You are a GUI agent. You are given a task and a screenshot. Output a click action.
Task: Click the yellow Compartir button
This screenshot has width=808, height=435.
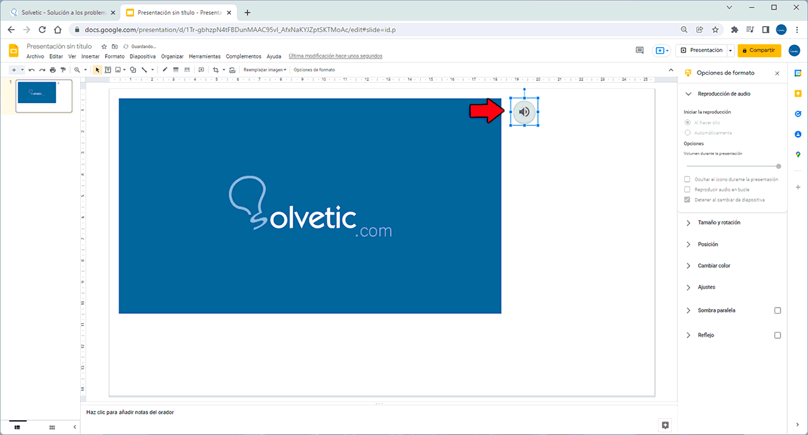coord(760,51)
